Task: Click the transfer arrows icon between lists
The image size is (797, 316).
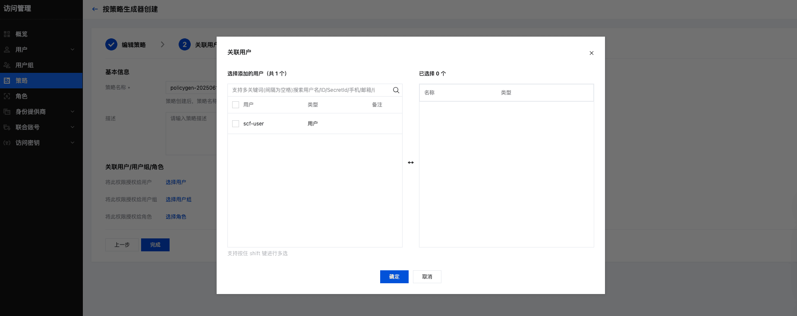Action: (410, 163)
